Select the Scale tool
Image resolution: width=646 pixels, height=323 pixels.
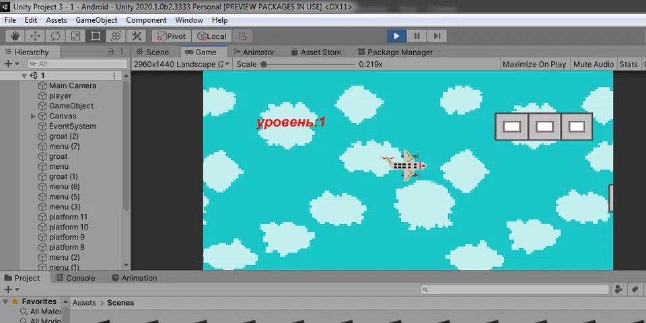(x=75, y=36)
